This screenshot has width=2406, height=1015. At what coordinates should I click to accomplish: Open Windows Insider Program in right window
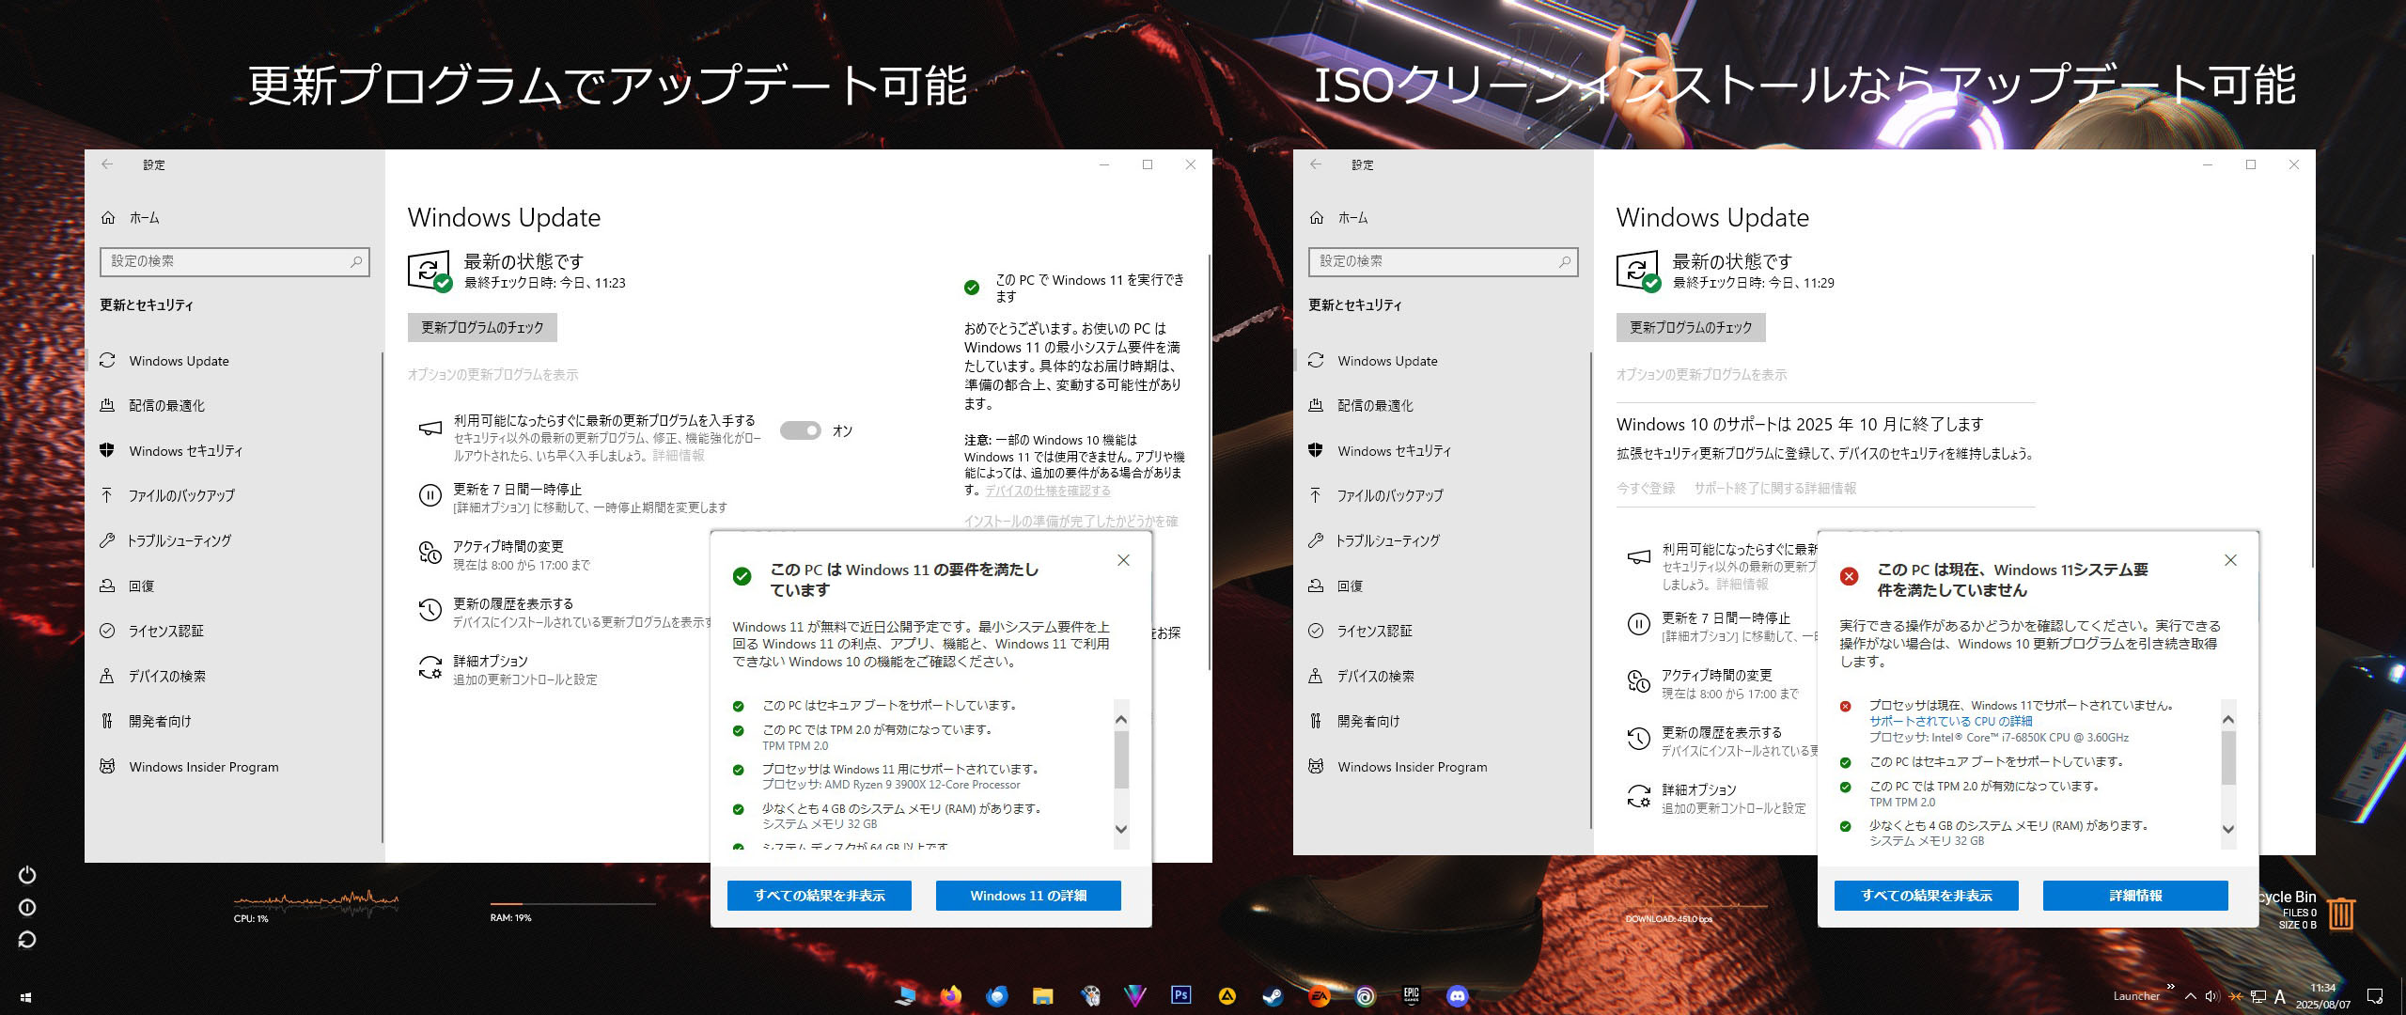1442,767
